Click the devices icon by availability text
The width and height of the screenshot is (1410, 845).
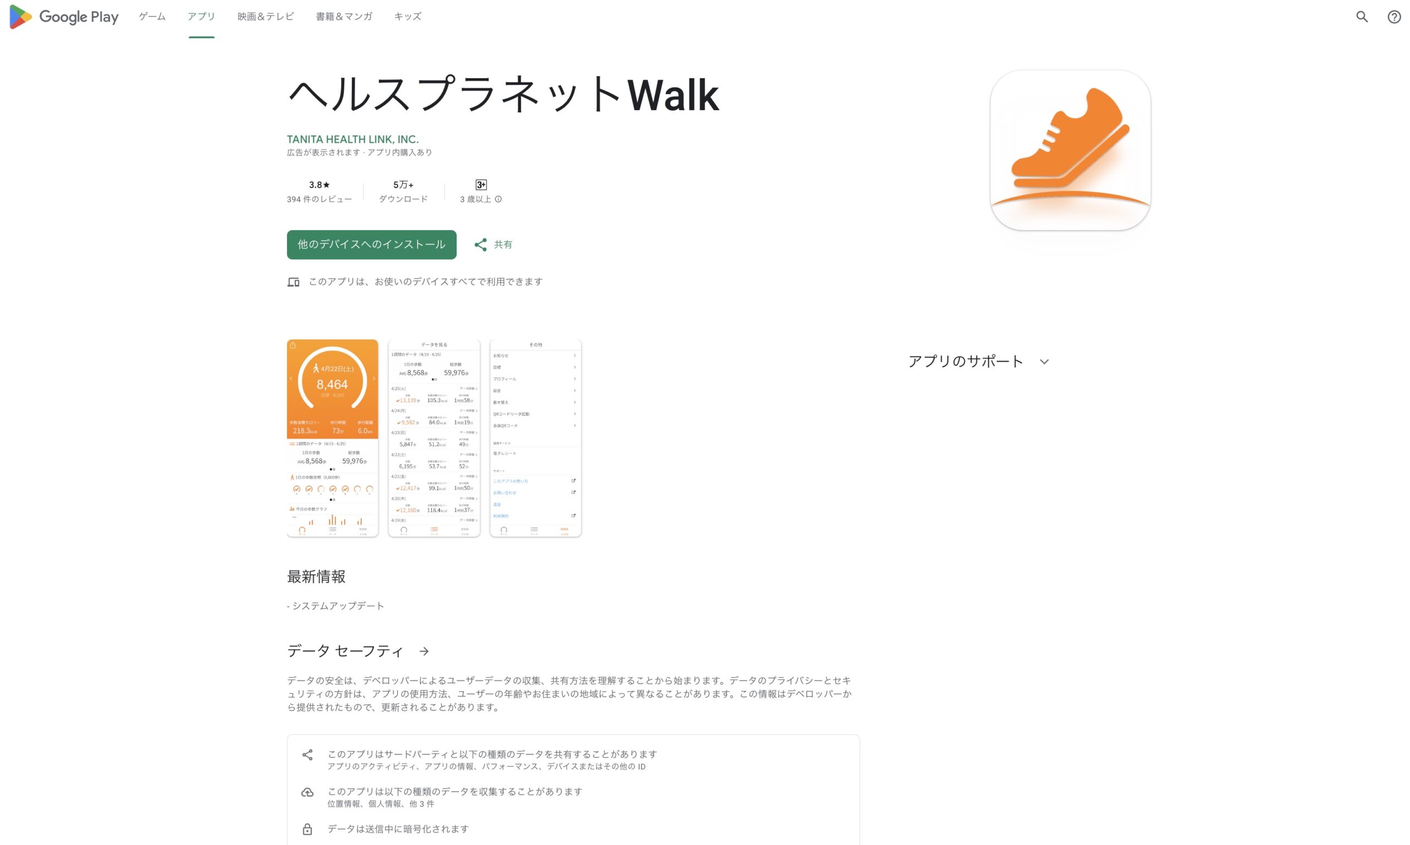pos(293,282)
